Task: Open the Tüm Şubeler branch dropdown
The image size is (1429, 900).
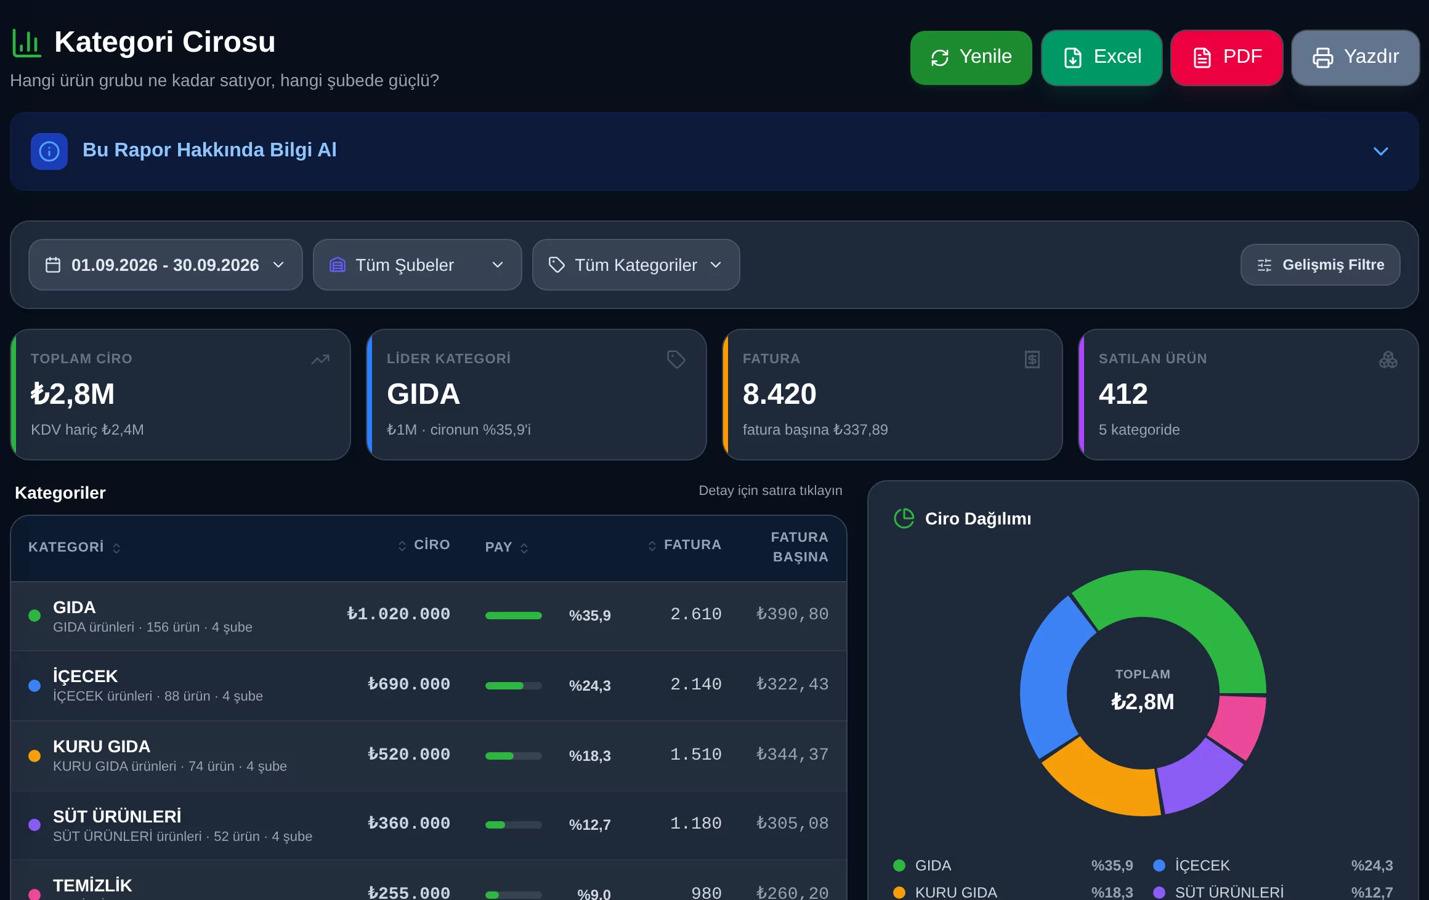Action: (x=418, y=265)
